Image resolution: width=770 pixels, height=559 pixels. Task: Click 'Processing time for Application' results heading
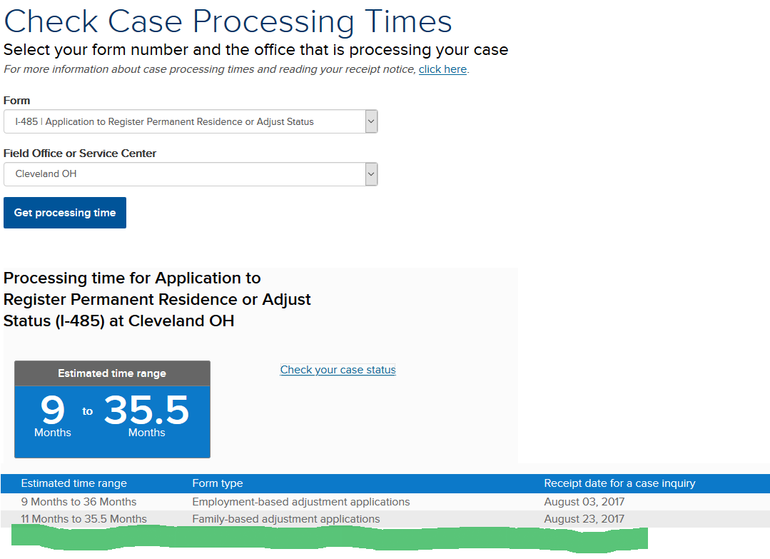tap(157, 299)
